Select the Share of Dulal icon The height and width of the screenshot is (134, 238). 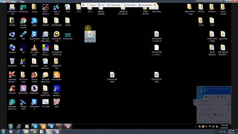point(57,9)
